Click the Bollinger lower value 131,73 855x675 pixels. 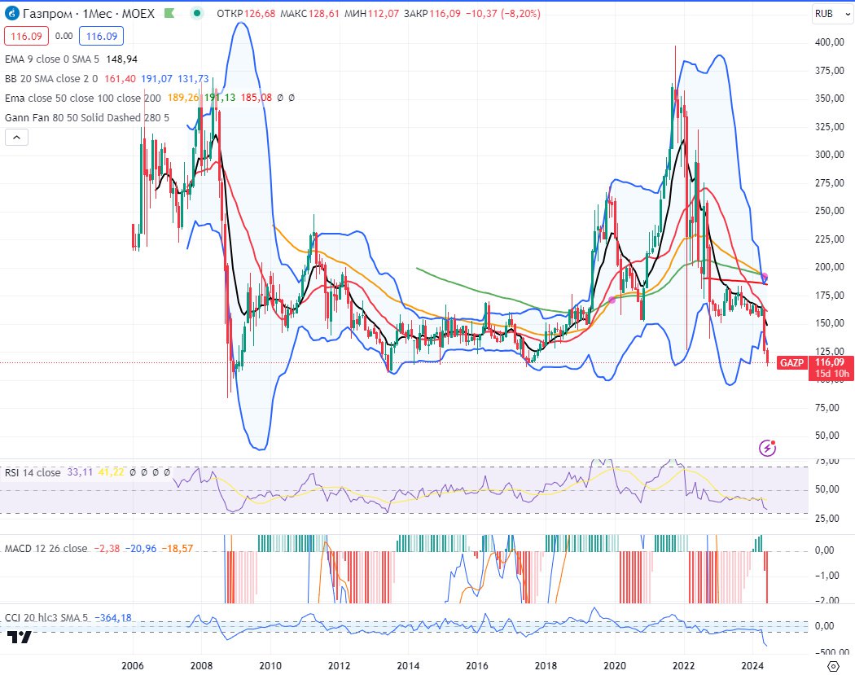click(193, 78)
